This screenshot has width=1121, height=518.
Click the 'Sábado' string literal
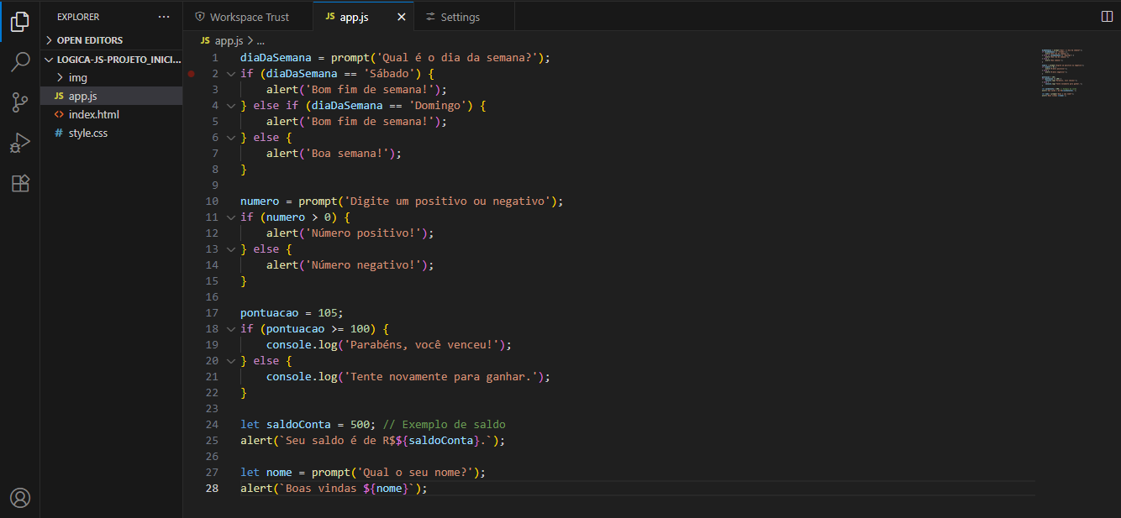tap(390, 74)
